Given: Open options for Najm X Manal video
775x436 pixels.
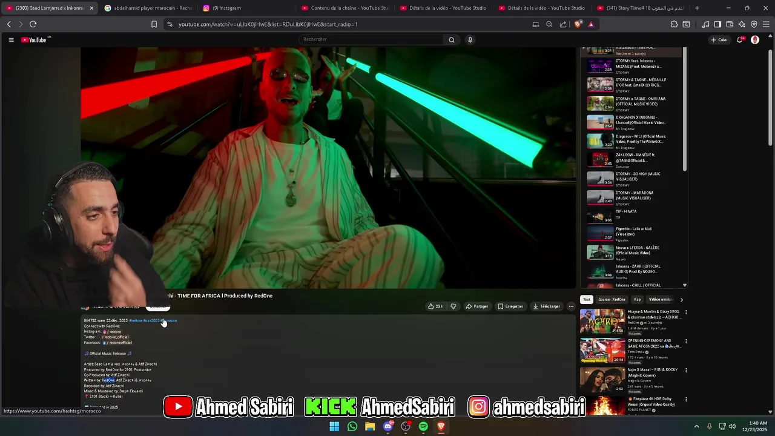Looking at the screenshot, I should (686, 370).
